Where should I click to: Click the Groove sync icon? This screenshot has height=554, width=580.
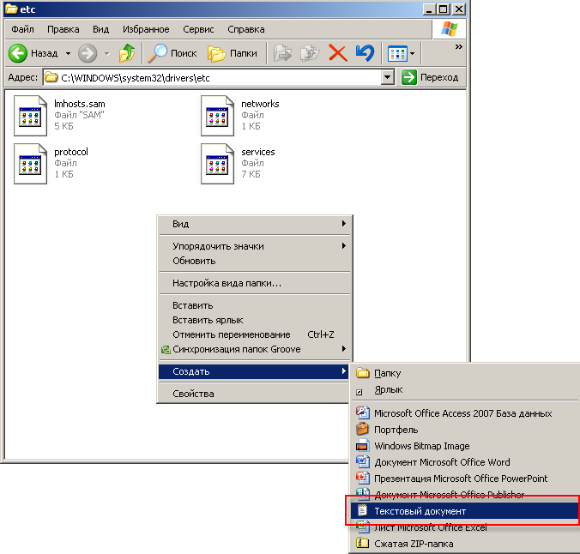click(x=166, y=350)
